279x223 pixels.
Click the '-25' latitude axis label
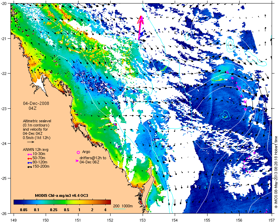point(4,178)
